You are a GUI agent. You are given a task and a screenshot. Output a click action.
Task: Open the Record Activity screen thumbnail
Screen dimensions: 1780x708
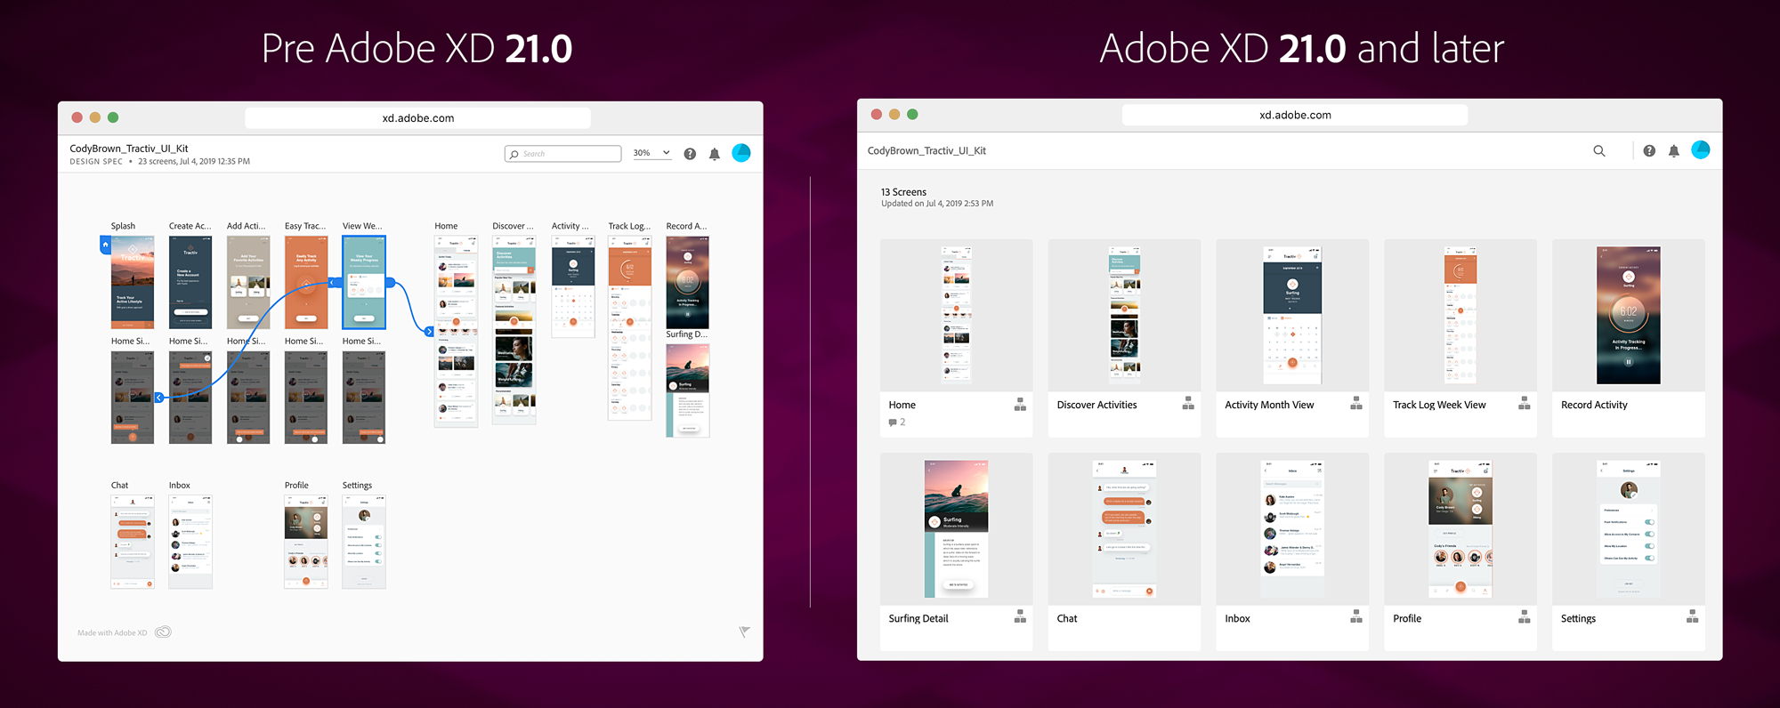[x=1629, y=315]
